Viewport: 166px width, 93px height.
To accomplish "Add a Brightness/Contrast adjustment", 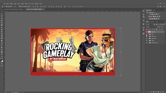I will click(150, 14).
